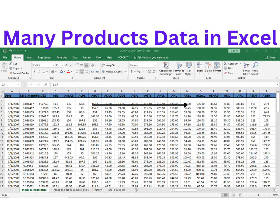Screen dimensions: 280x210
Task: Open Sort & Filter menu
Action: point(246,69)
